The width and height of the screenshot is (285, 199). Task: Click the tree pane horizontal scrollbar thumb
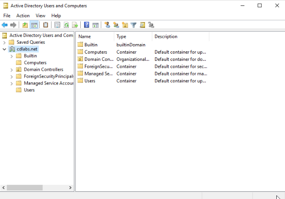25,188
